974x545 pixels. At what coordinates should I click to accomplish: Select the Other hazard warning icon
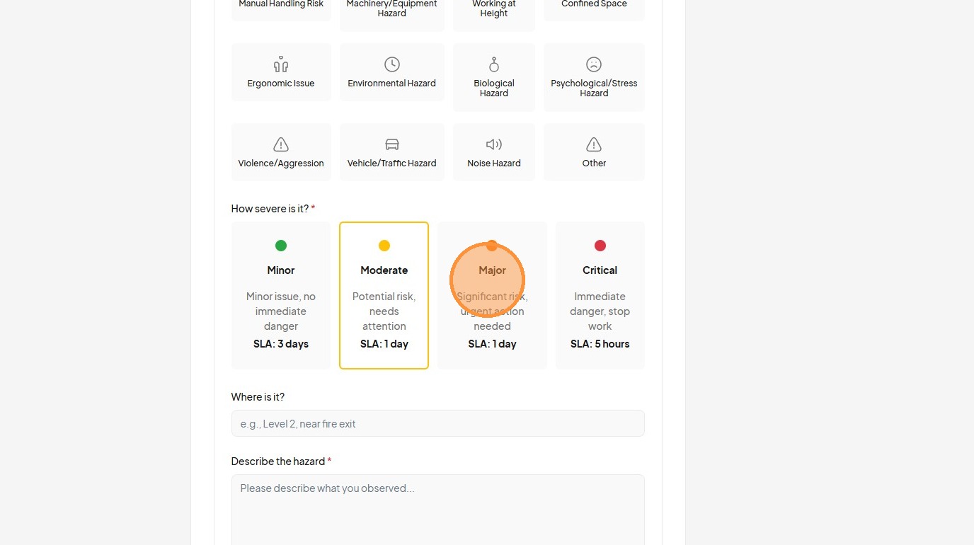594,144
